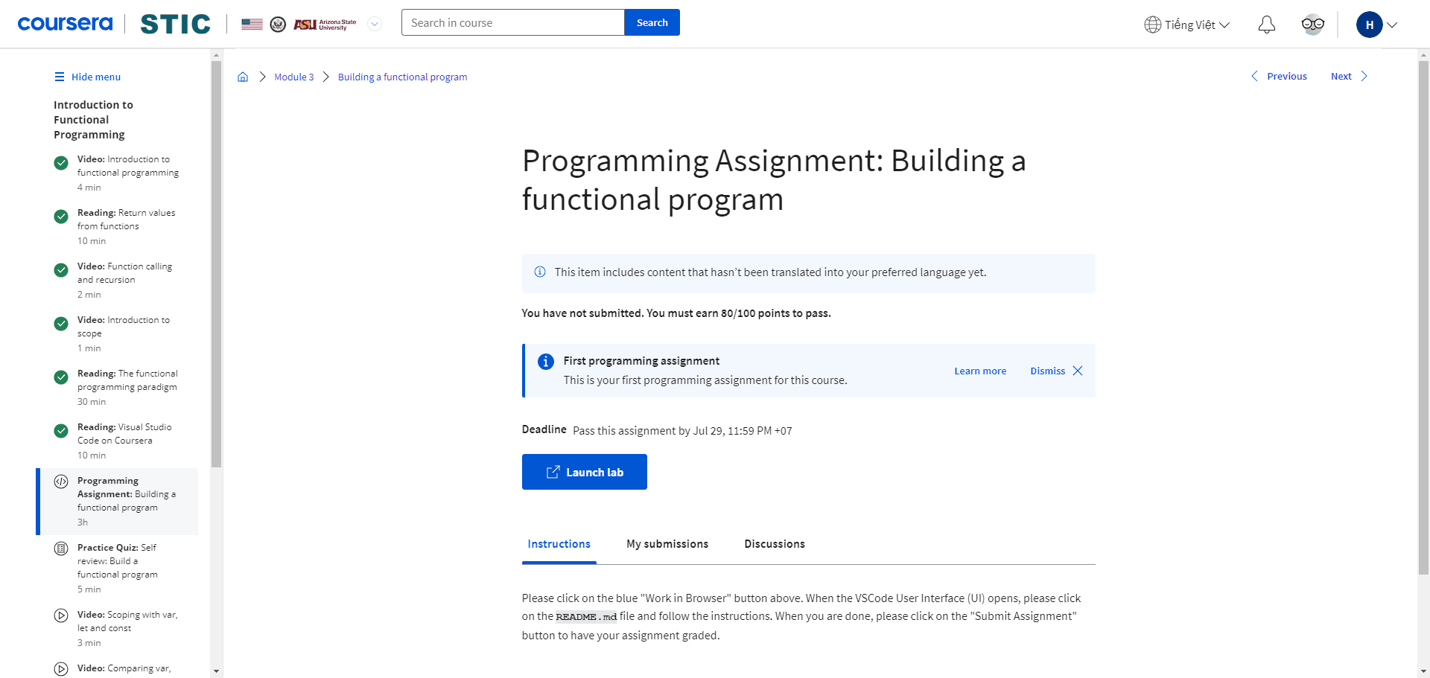Open Video: Introduction to scope
Screen dimensions: 1430x678
coord(118,333)
